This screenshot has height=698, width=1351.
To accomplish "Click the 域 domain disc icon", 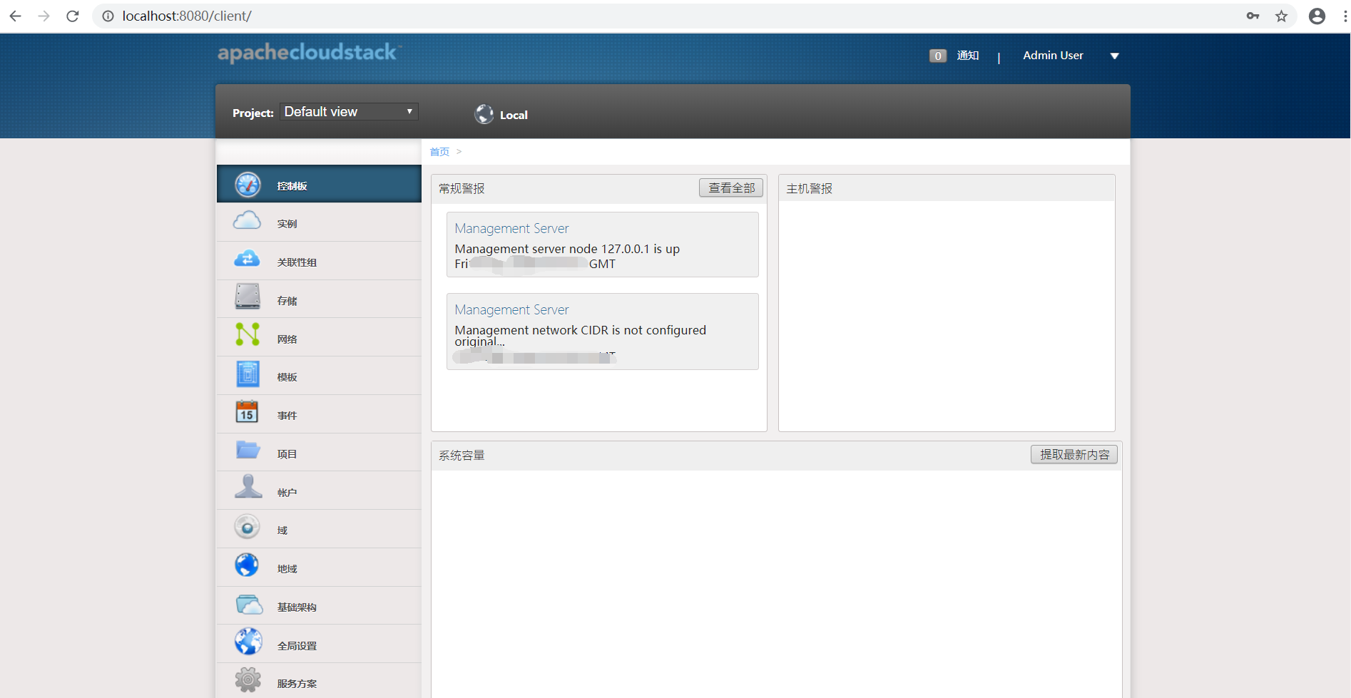I will click(x=248, y=527).
